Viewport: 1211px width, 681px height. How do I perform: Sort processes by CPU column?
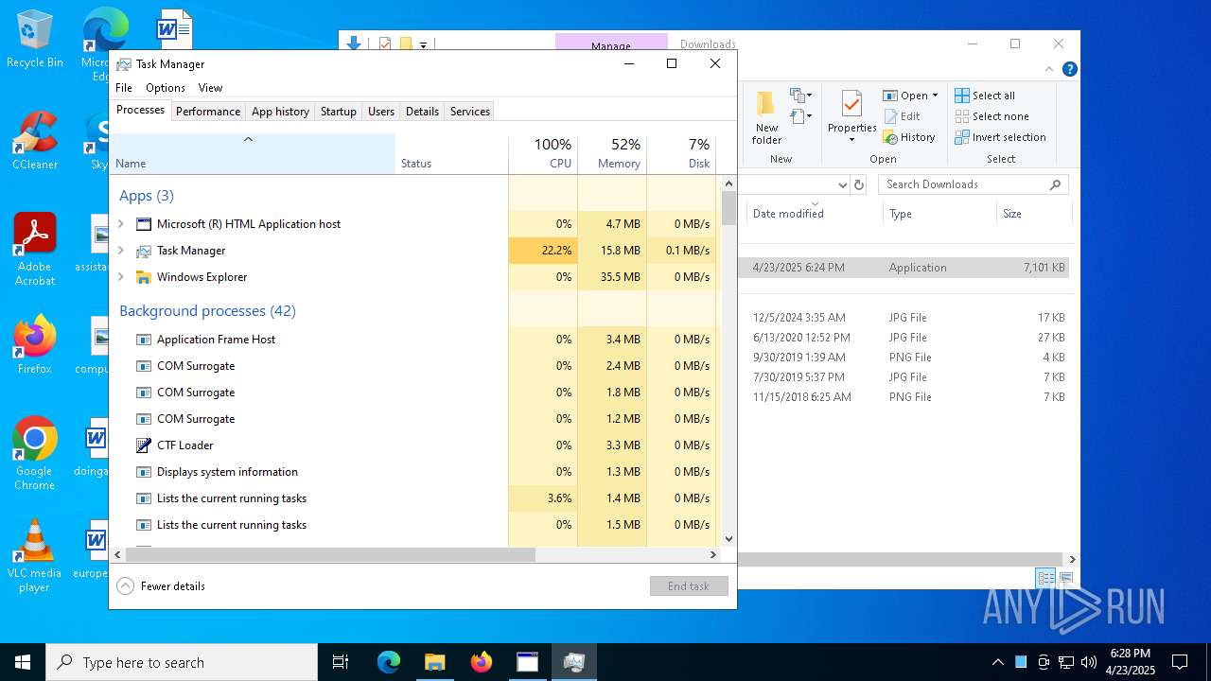click(x=543, y=154)
